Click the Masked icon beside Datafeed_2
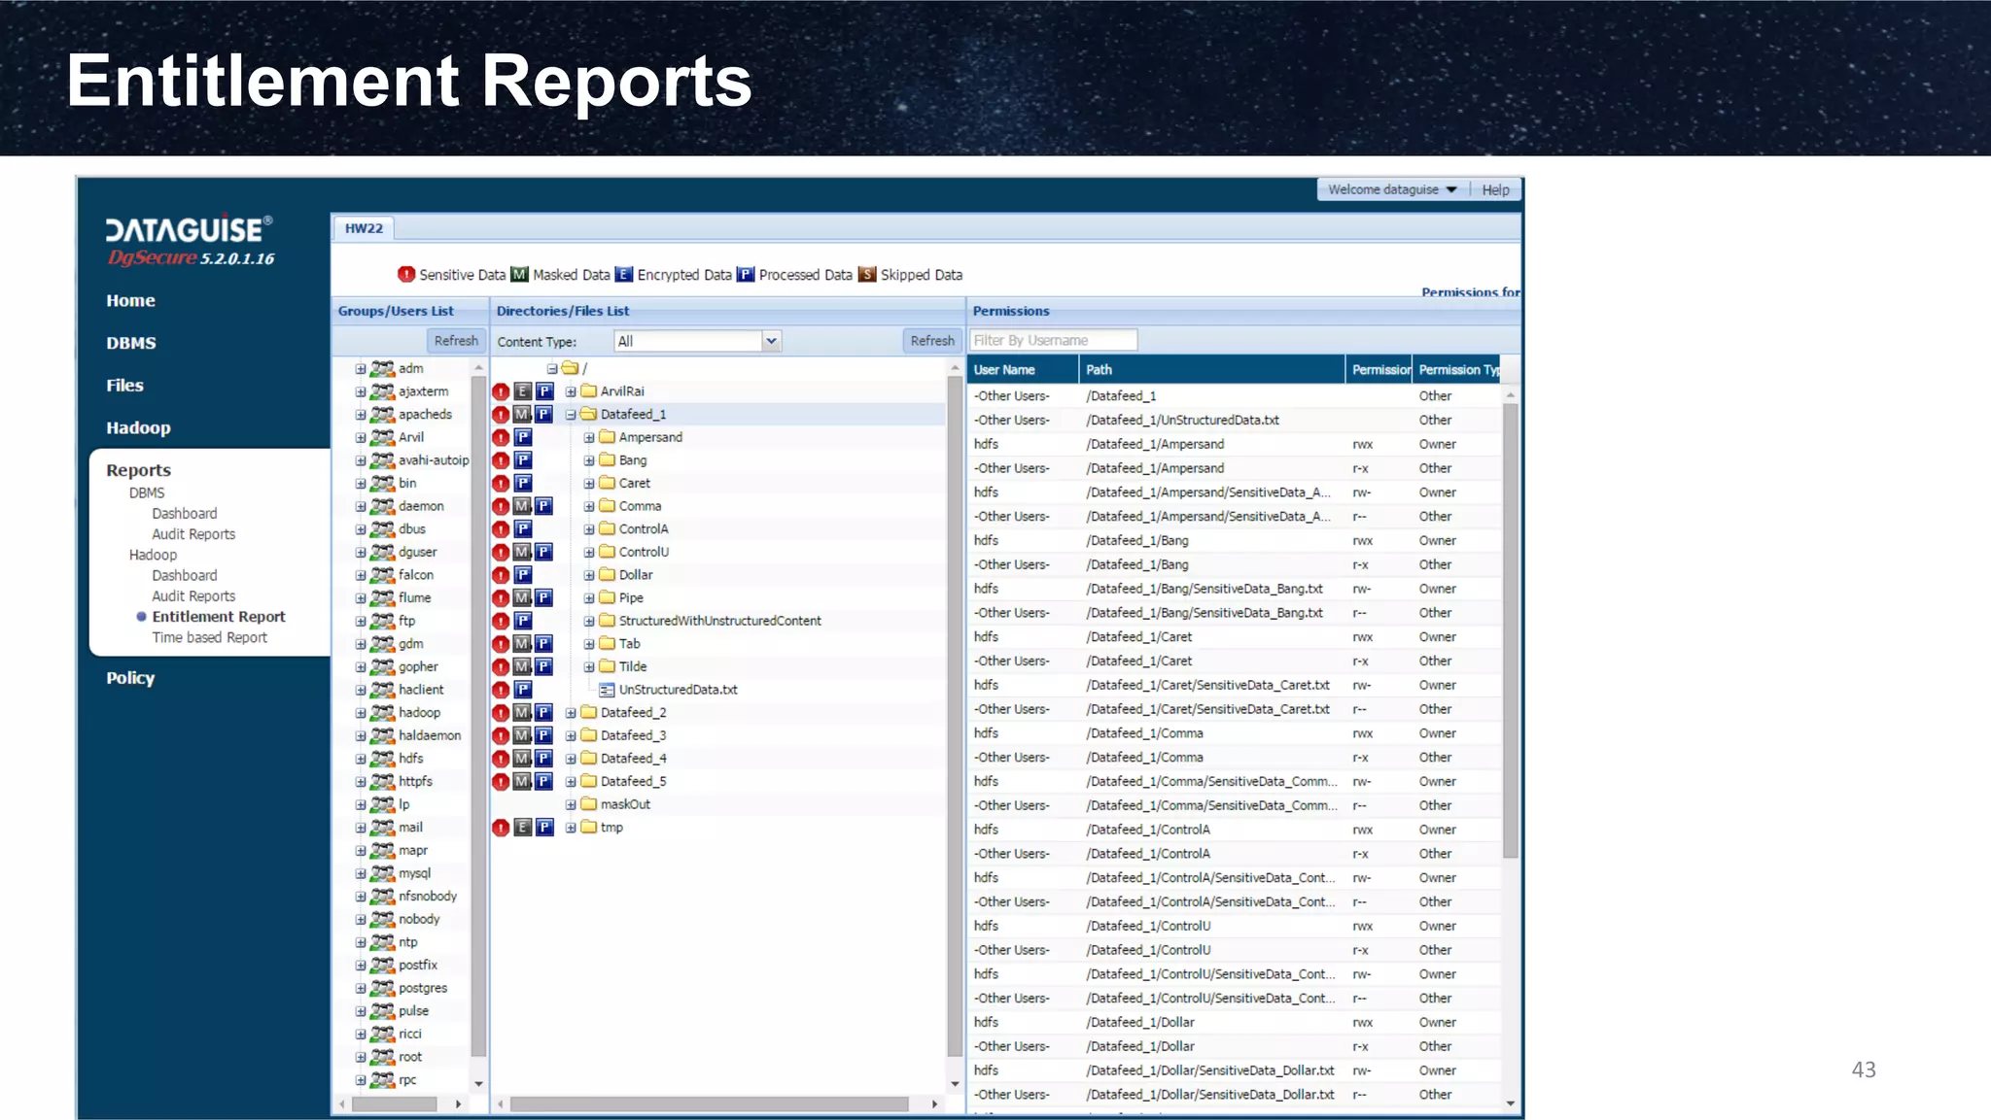This screenshot has height=1120, width=1991. point(523,713)
